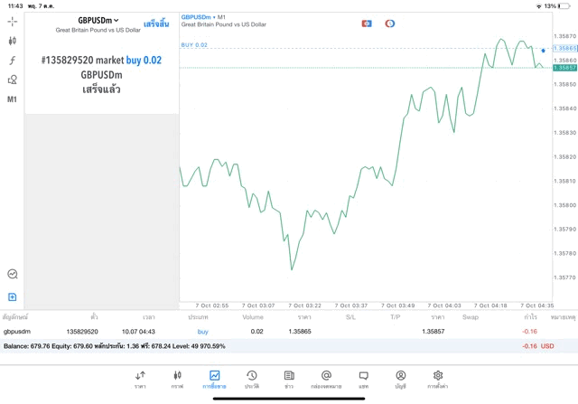Open the ราคา quotes tab
Screen dimensions: 578x404
140,380
